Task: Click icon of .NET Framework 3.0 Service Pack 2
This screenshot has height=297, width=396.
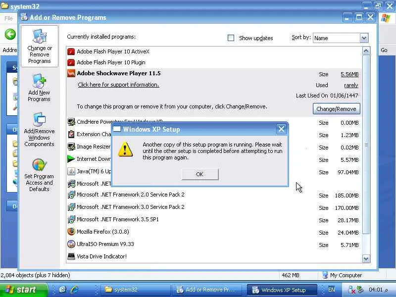Action: (x=71, y=207)
